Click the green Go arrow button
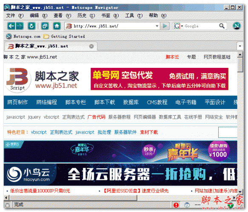Viewport: 248px width, 212px height. [x=165, y=26]
